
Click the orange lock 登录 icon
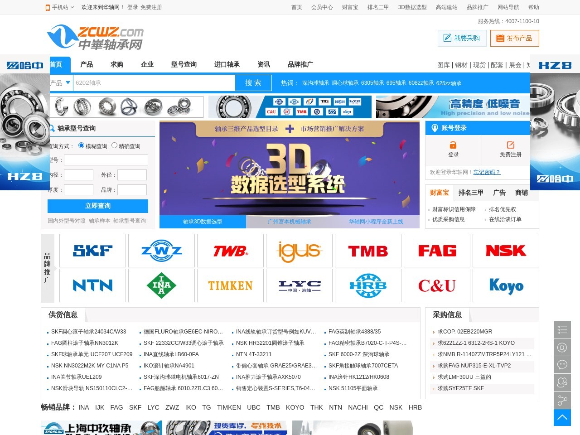[x=453, y=145]
